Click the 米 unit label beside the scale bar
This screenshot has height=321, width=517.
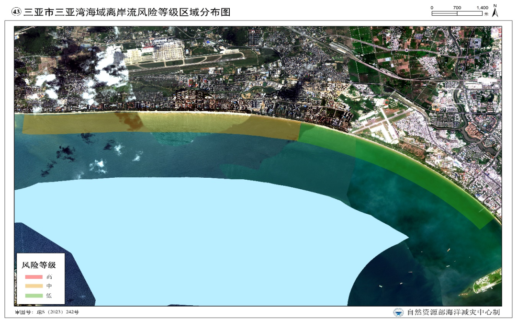[486, 14]
